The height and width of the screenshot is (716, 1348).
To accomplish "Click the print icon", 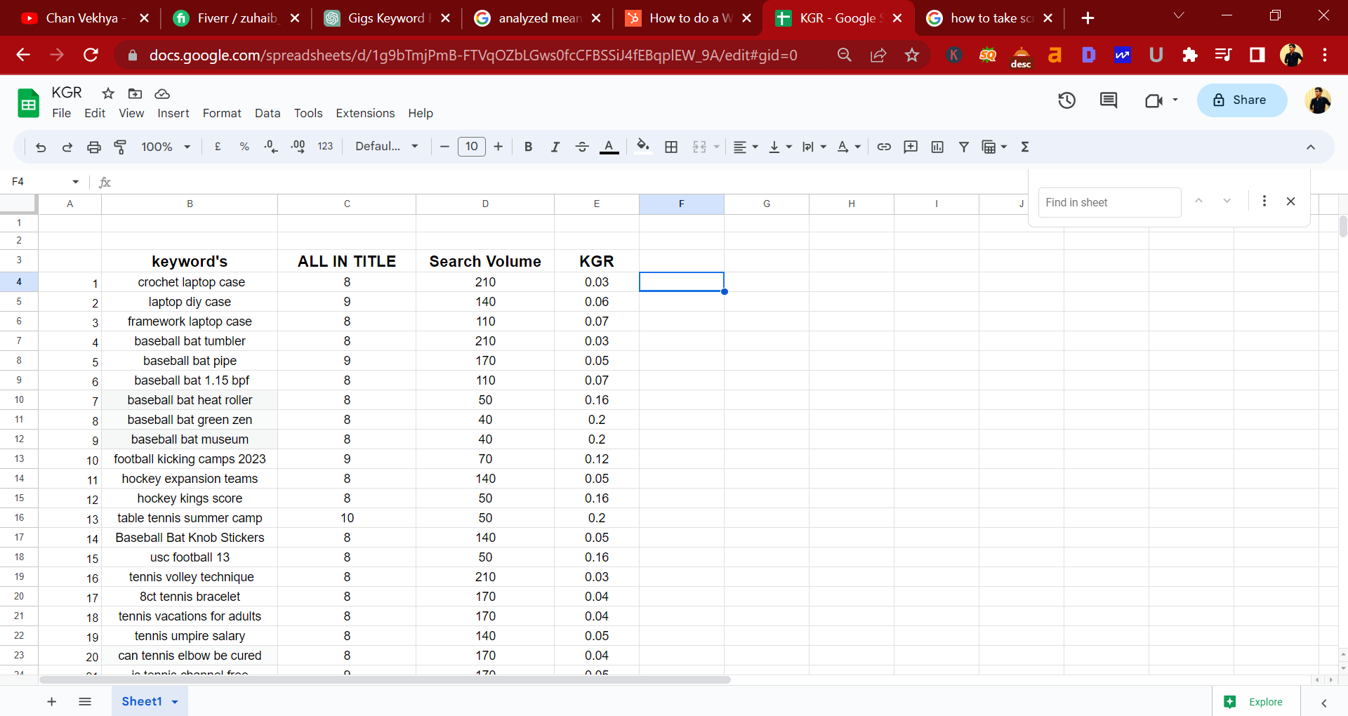I will pyautogui.click(x=93, y=147).
